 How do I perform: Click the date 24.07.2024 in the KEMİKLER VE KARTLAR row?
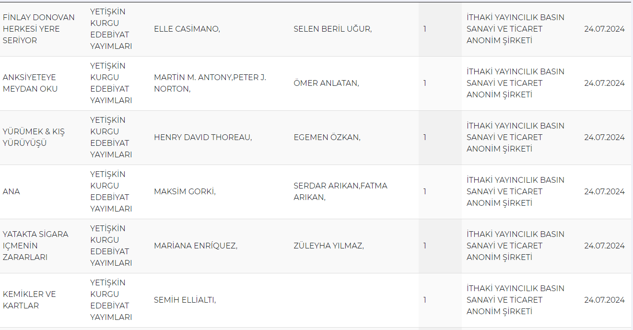pyautogui.click(x=604, y=300)
